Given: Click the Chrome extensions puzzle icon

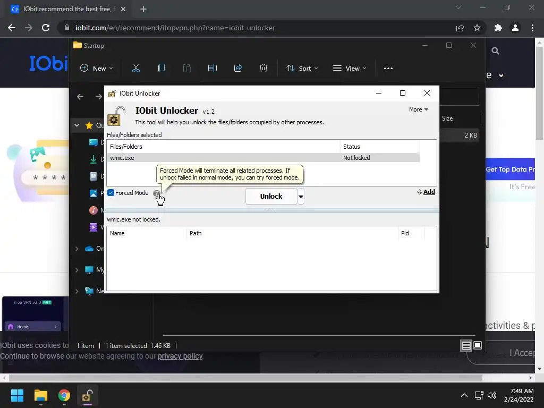Looking at the screenshot, I should point(498,28).
